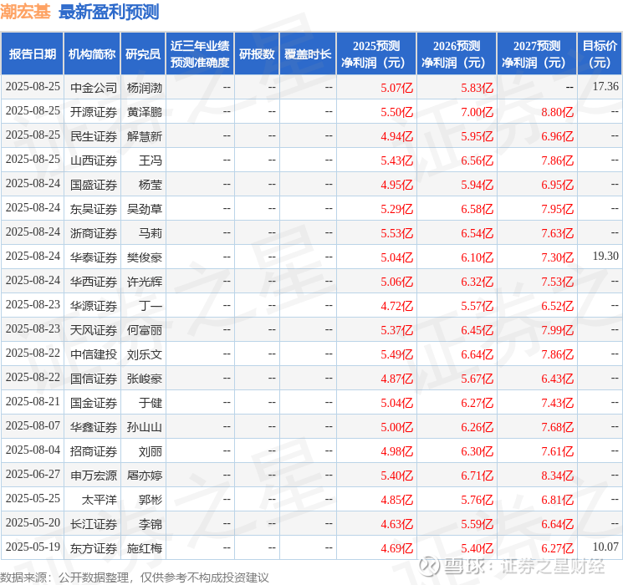The height and width of the screenshot is (585, 623).
Task: Click target price 19.30
Action: tap(605, 256)
